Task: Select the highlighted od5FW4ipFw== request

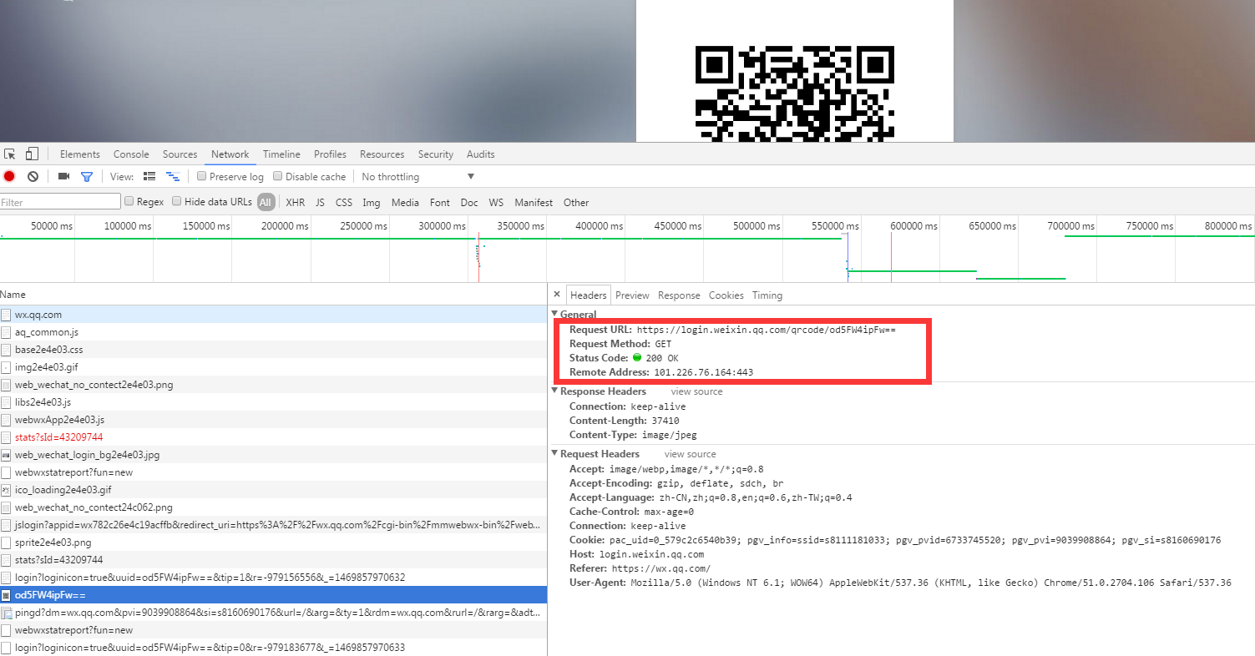Action: click(x=273, y=595)
